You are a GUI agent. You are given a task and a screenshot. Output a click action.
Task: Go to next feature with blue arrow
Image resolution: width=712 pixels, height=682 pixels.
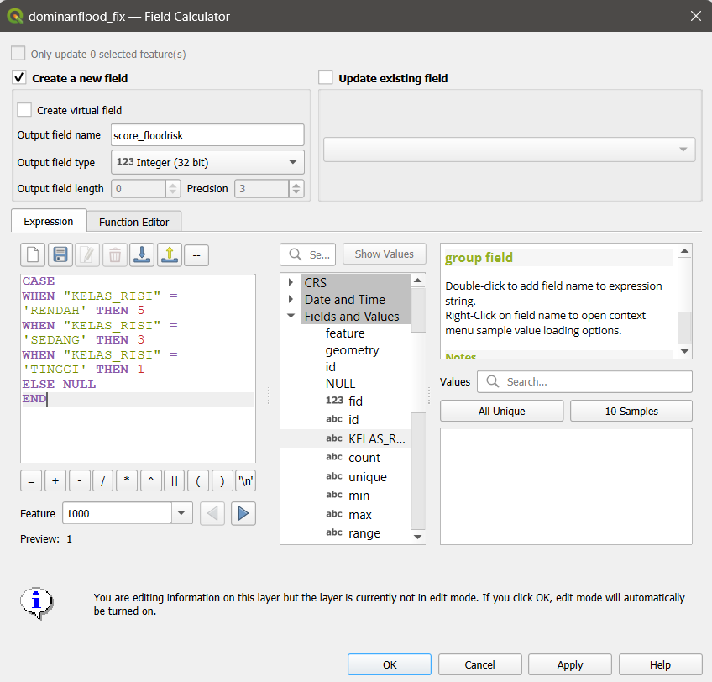click(x=243, y=513)
